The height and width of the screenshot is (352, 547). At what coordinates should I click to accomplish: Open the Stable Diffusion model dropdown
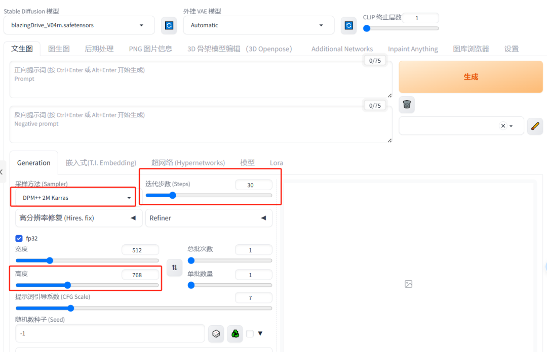tap(79, 25)
